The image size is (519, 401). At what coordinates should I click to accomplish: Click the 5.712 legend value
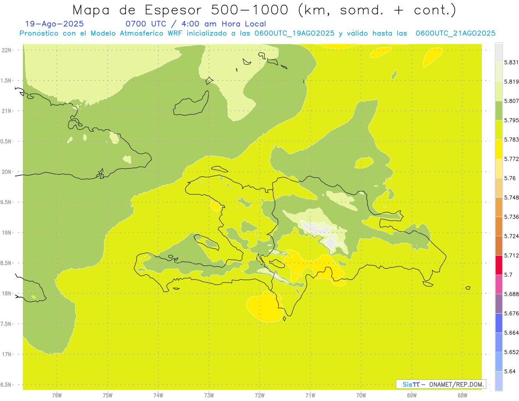[x=511, y=256]
